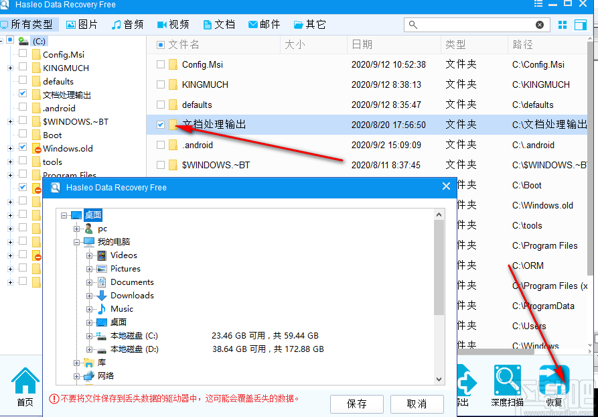Select the 网络 network node

[106, 375]
